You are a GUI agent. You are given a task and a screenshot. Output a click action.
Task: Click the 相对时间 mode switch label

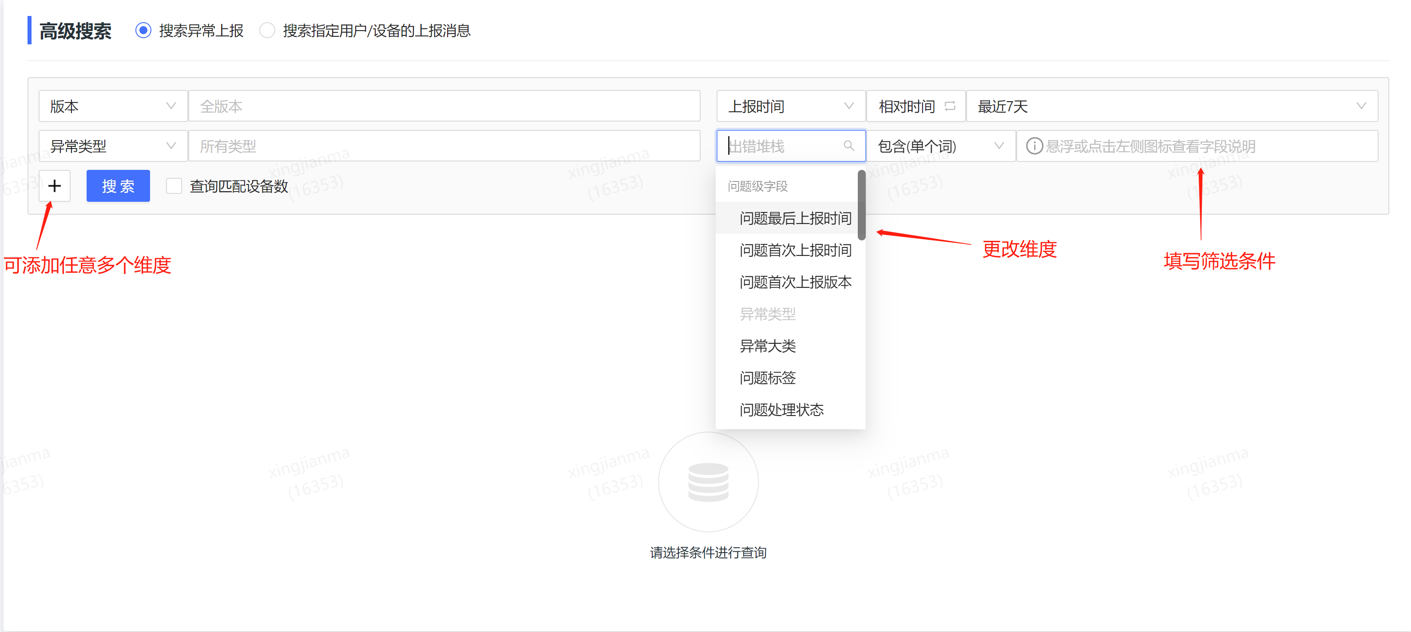(x=907, y=106)
